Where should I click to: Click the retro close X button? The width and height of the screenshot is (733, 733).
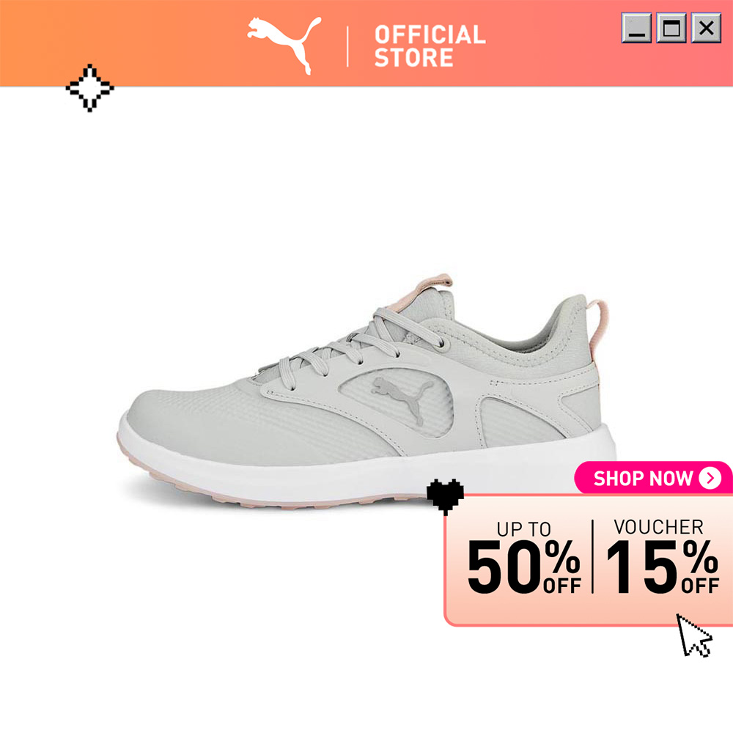point(706,28)
